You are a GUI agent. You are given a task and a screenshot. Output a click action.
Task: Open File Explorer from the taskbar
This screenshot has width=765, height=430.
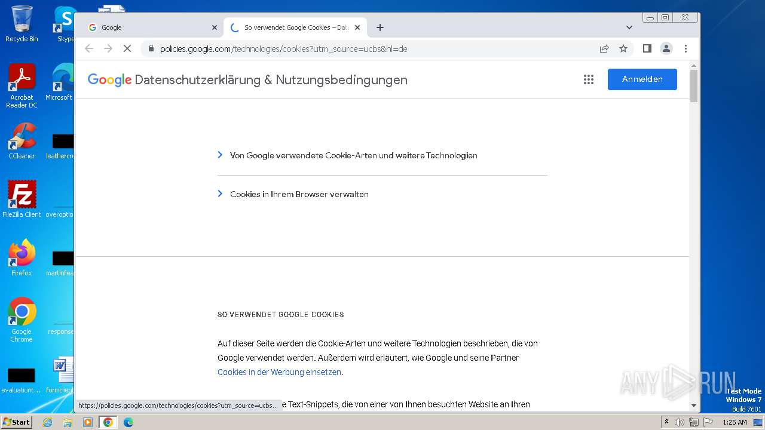point(68,422)
